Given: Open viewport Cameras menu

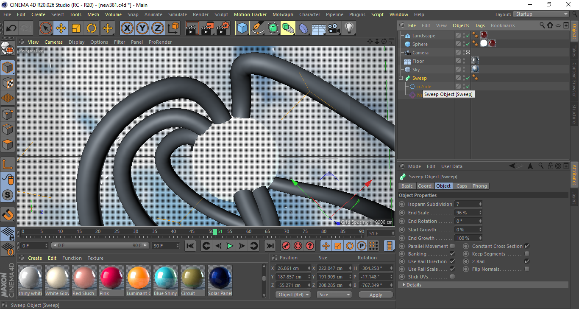Looking at the screenshot, I should click(54, 42).
